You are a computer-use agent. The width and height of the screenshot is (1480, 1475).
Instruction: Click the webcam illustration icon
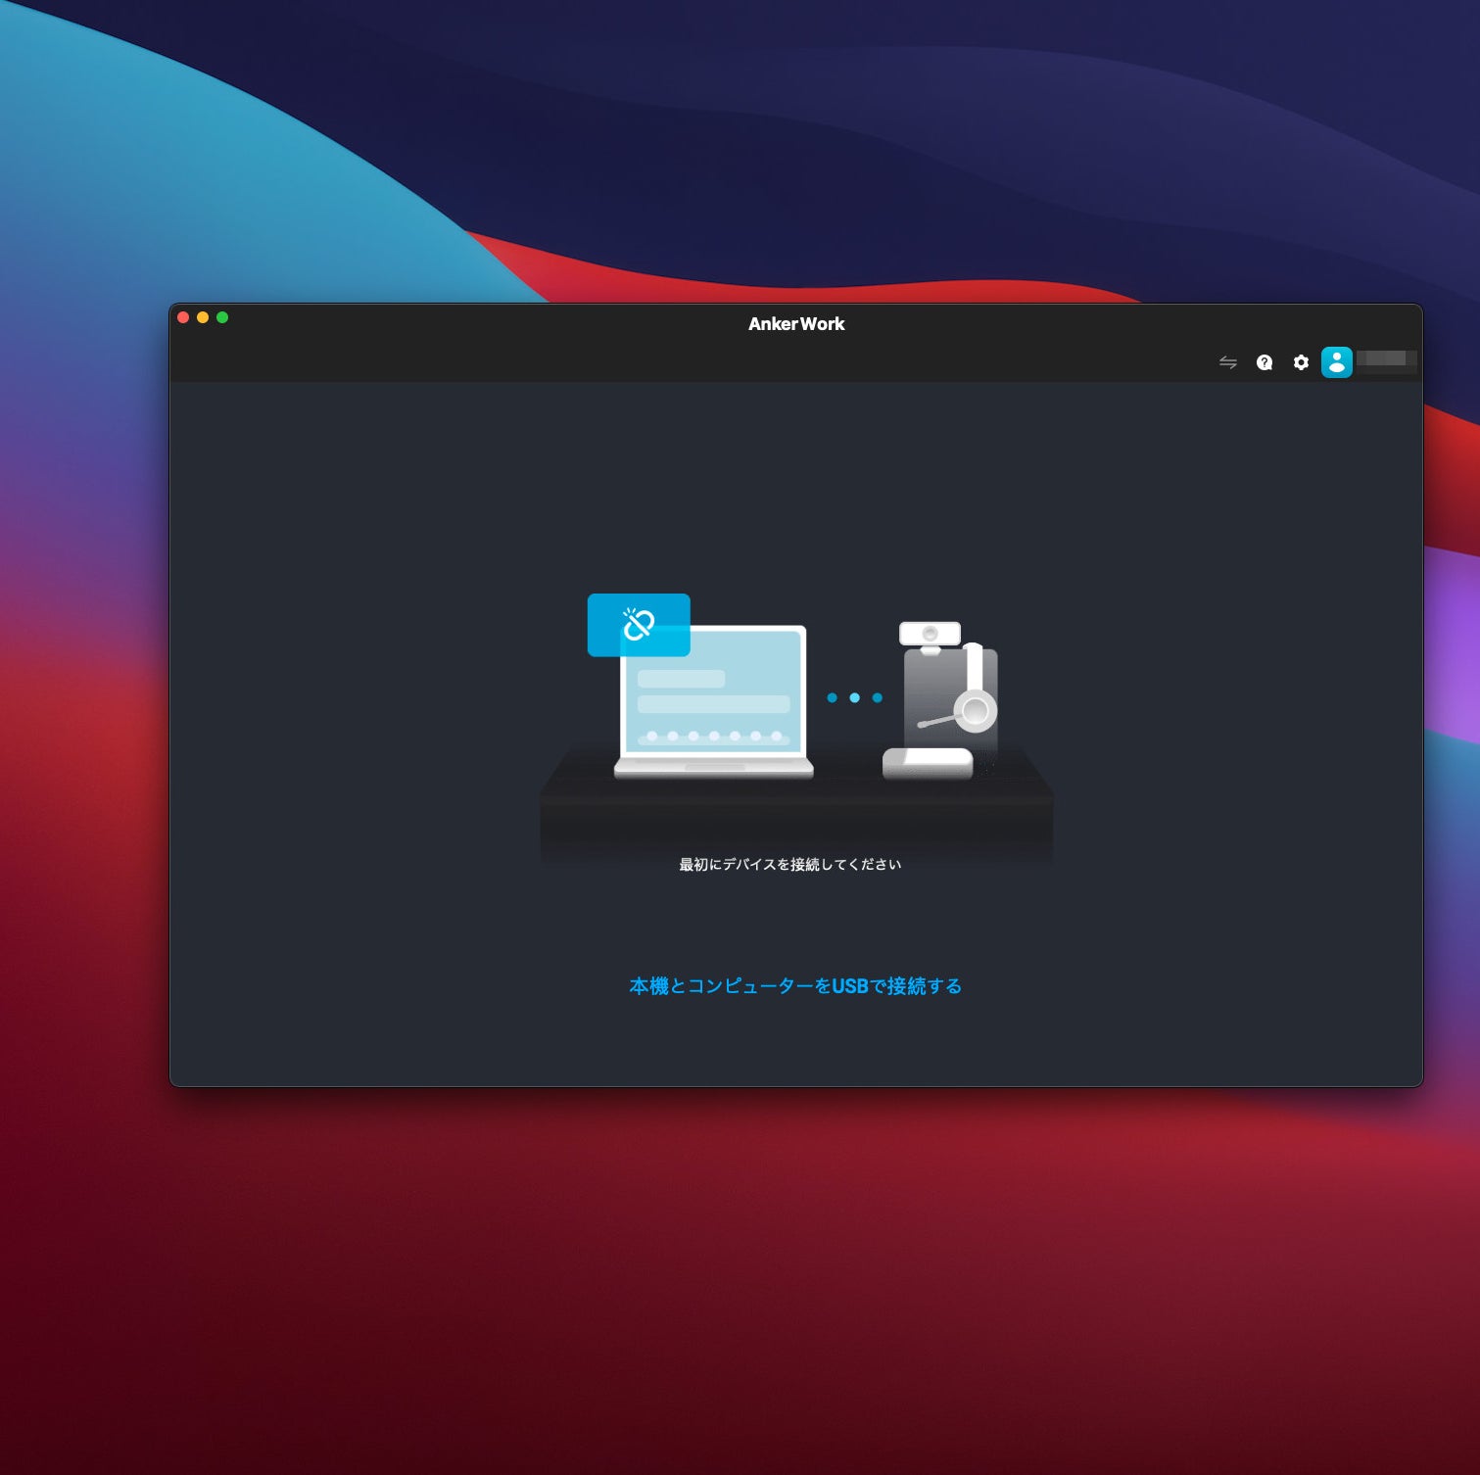930,635
